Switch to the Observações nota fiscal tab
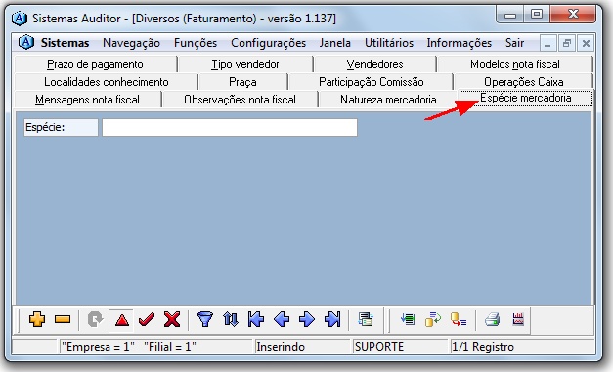613x372 pixels. (240, 100)
